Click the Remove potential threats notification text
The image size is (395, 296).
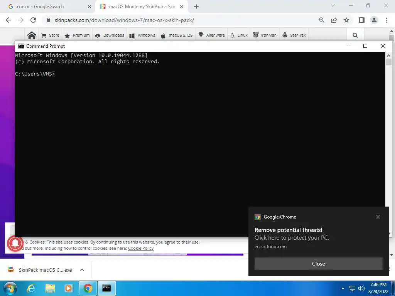click(289, 230)
